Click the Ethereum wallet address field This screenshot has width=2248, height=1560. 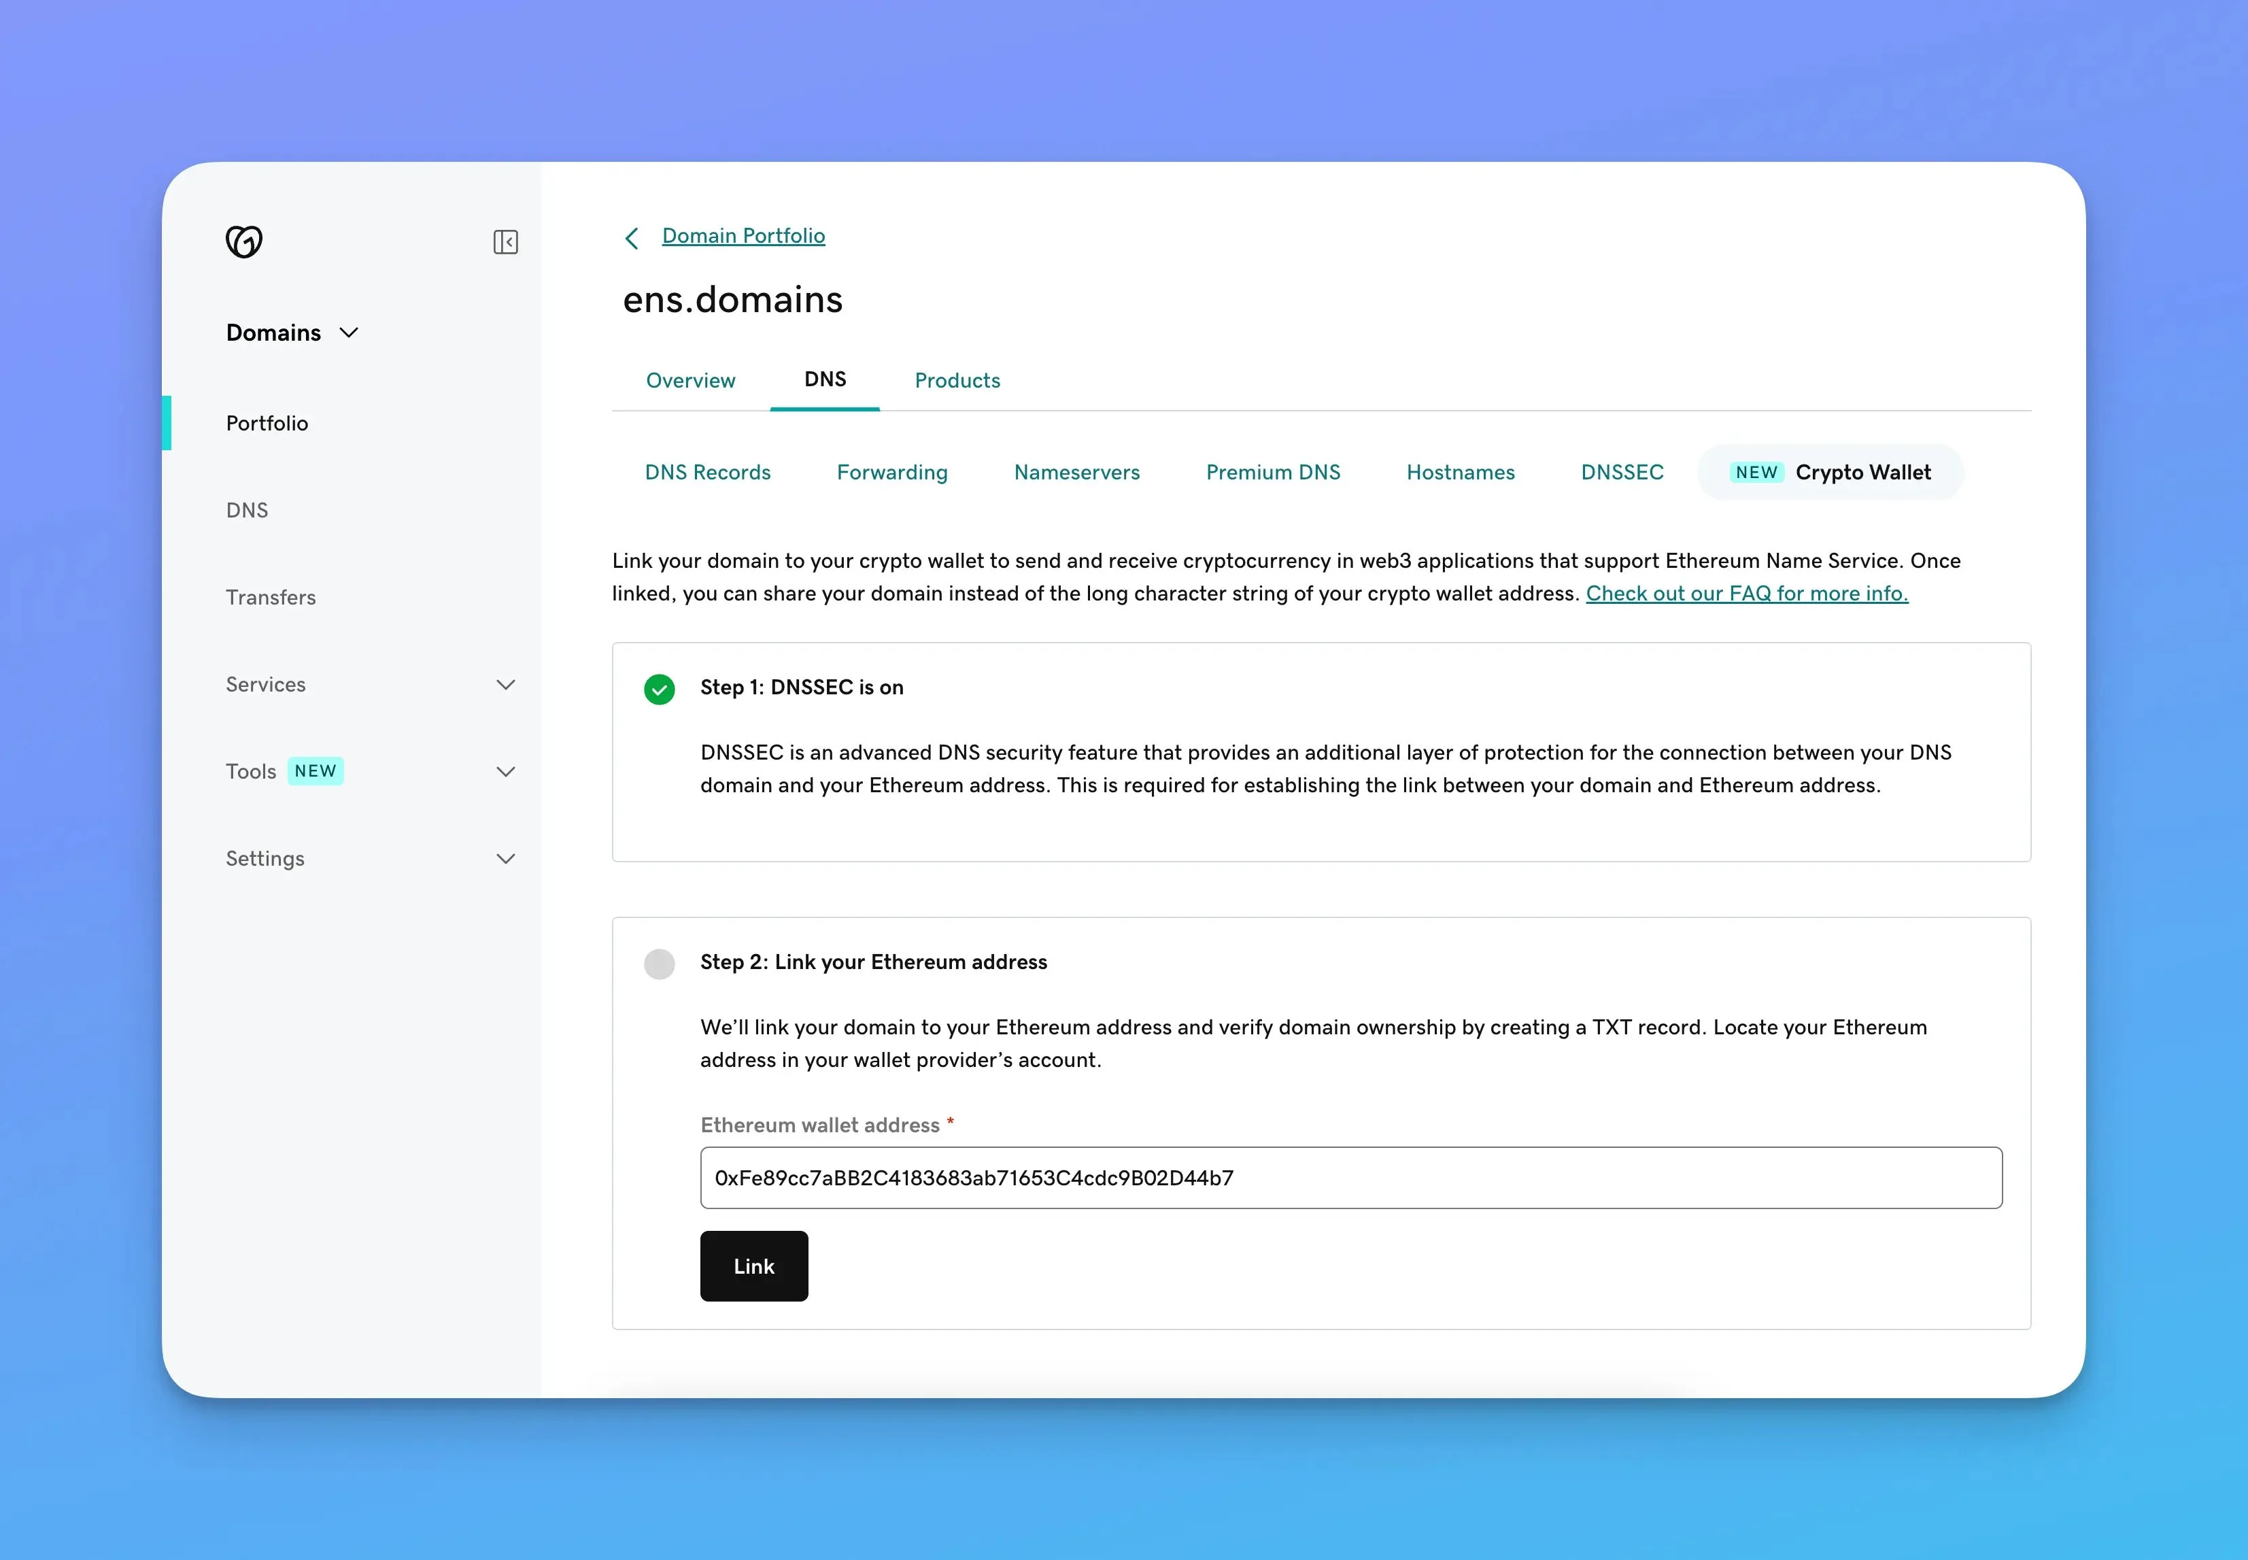pyautogui.click(x=1351, y=1176)
